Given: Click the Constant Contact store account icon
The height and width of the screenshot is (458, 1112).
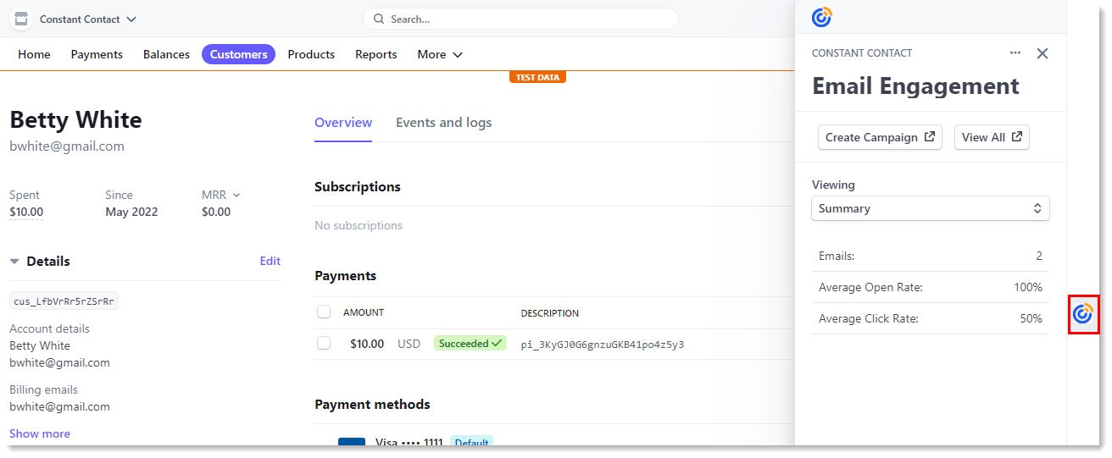Looking at the screenshot, I should tap(21, 19).
